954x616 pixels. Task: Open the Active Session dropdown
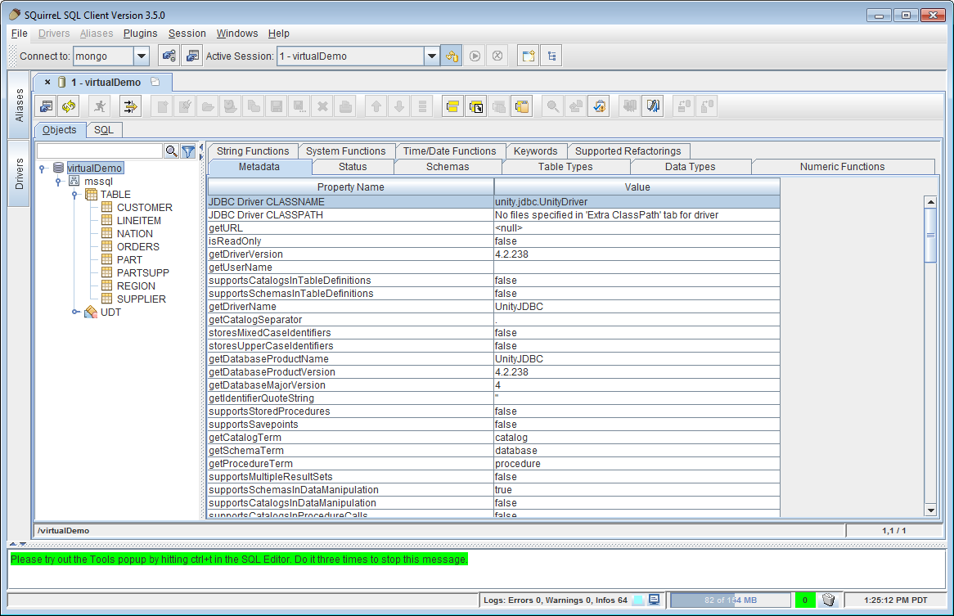[x=432, y=56]
